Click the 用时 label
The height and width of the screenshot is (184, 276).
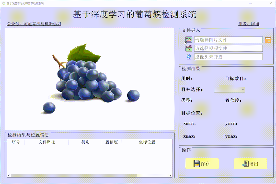(x=187, y=79)
